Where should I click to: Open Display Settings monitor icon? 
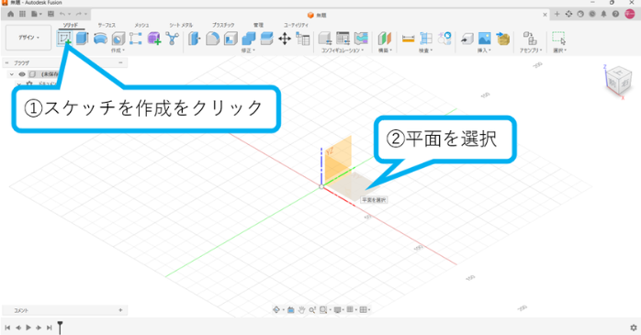(337, 310)
